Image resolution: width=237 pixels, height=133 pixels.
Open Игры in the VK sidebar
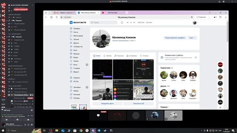point(74,65)
